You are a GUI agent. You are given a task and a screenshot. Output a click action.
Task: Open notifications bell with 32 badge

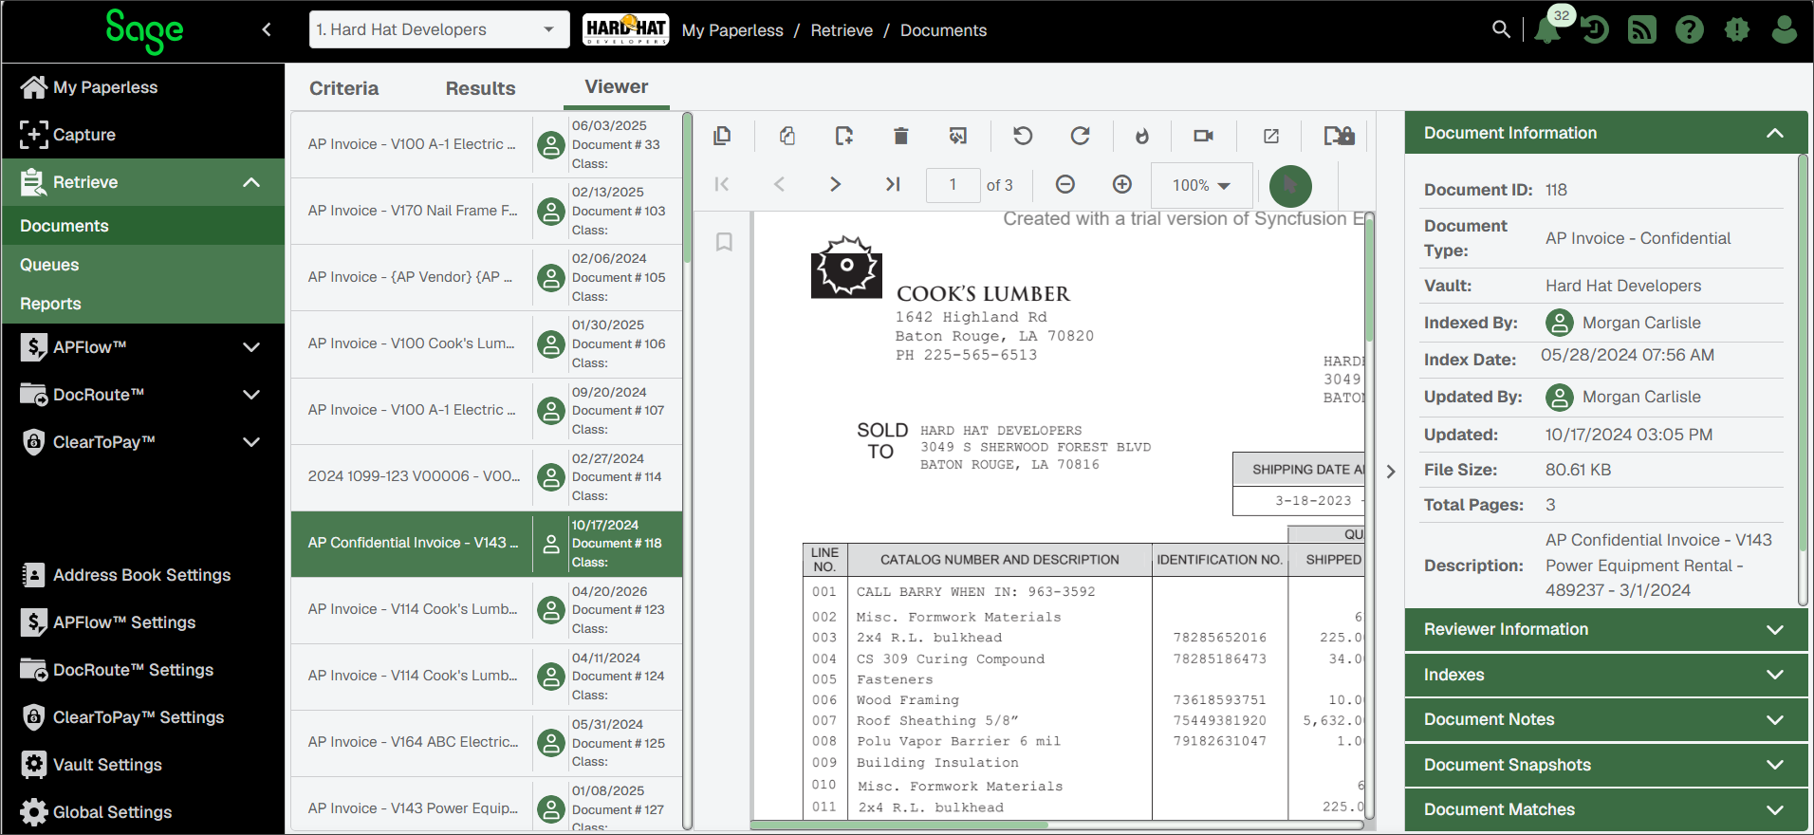pyautogui.click(x=1548, y=28)
